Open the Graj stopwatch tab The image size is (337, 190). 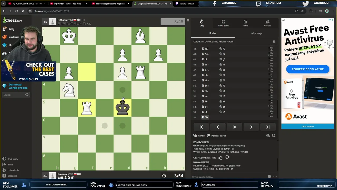pyautogui.click(x=201, y=23)
